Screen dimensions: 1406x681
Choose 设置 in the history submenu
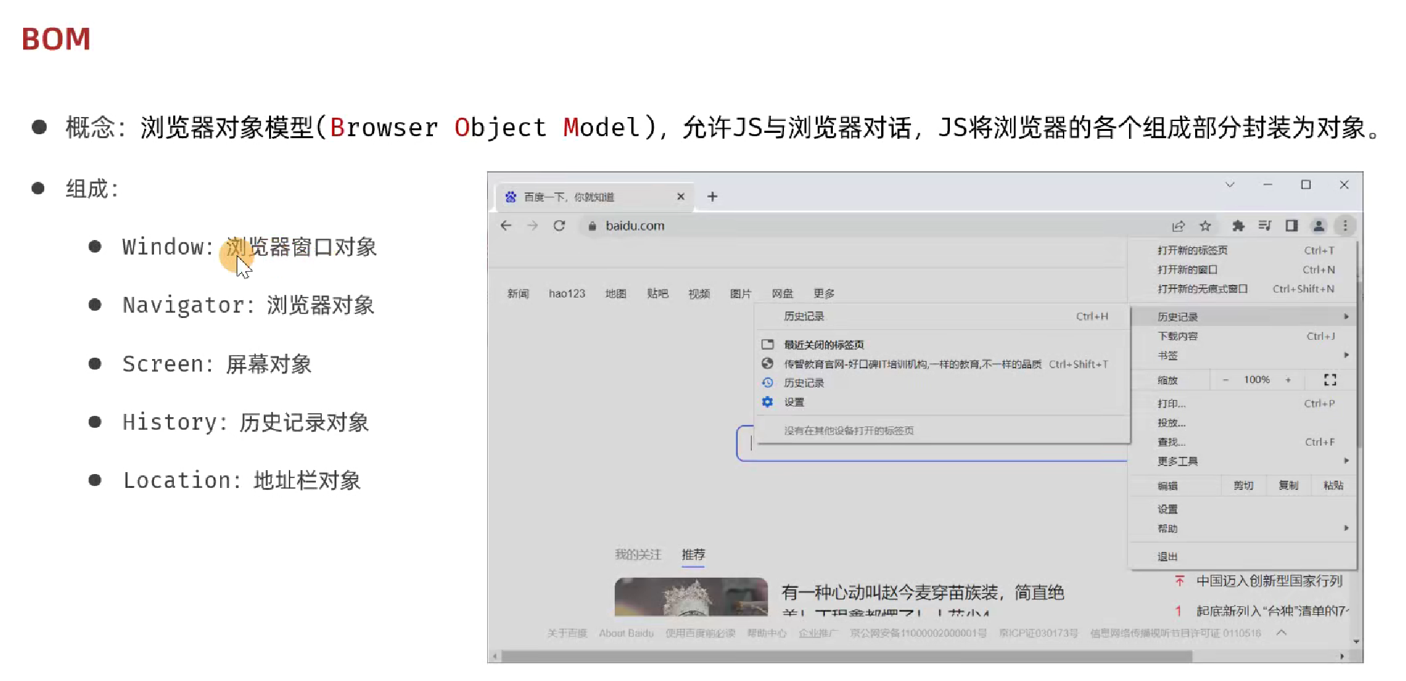794,402
